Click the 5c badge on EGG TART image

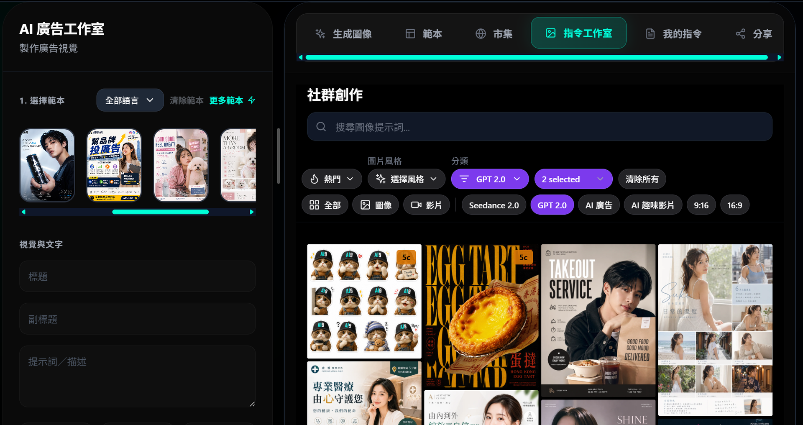(x=523, y=257)
